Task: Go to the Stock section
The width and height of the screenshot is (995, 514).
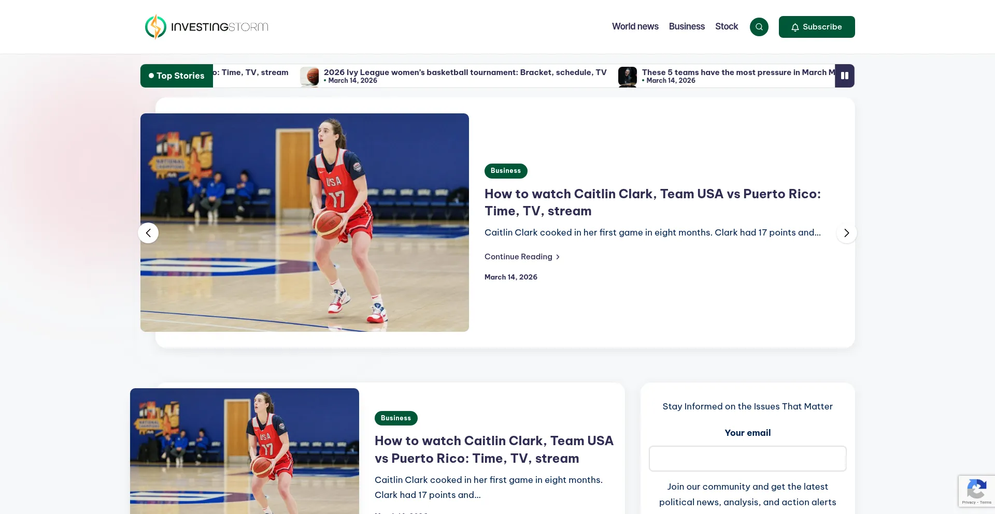Action: point(727,26)
